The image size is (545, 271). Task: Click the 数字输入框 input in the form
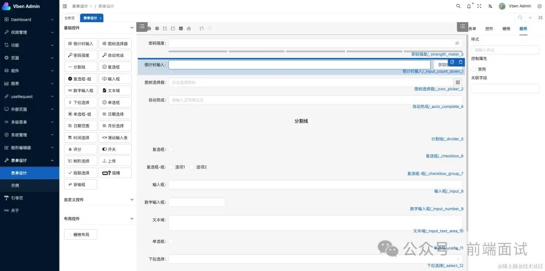click(197, 202)
